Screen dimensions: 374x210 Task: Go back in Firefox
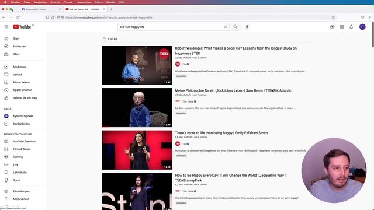tap(4, 17)
